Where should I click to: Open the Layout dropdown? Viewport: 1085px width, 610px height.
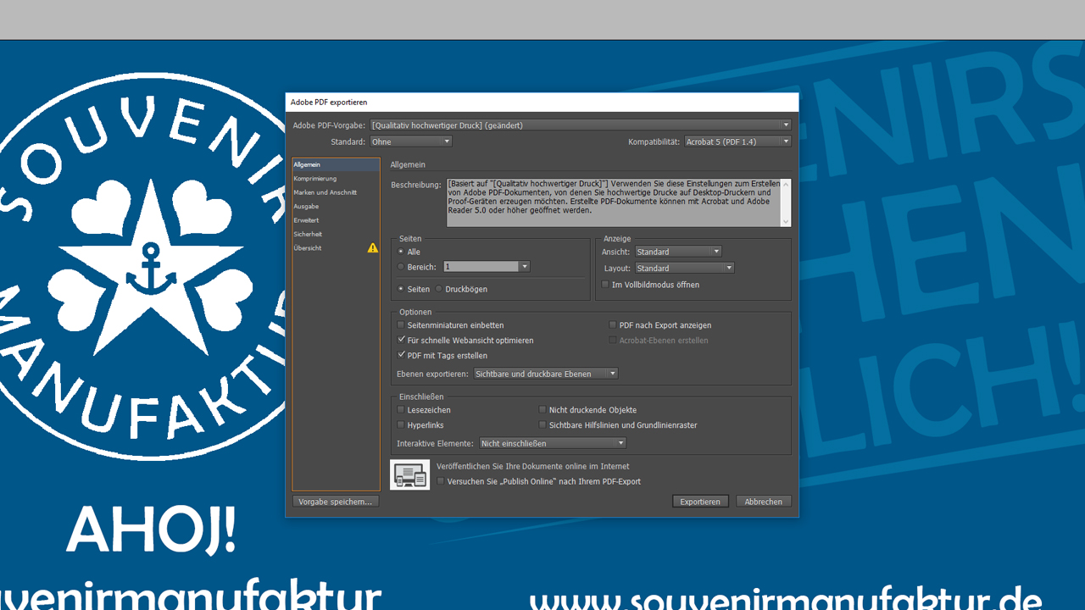685,268
